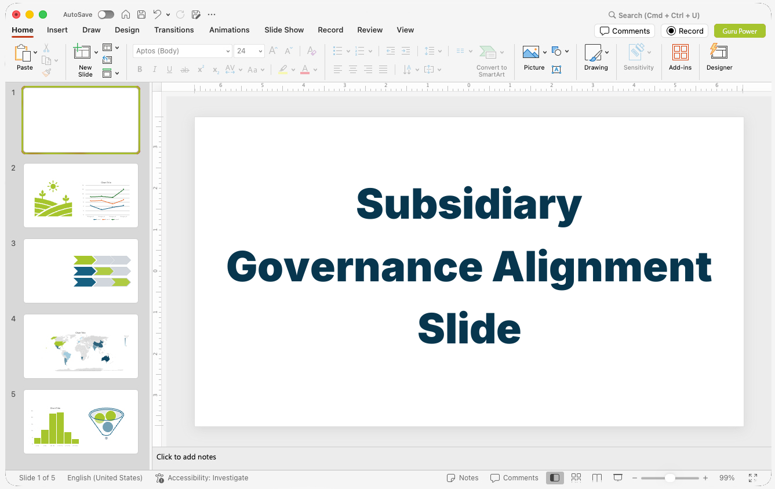Toggle Underline formatting
775x489 pixels.
[x=170, y=70]
